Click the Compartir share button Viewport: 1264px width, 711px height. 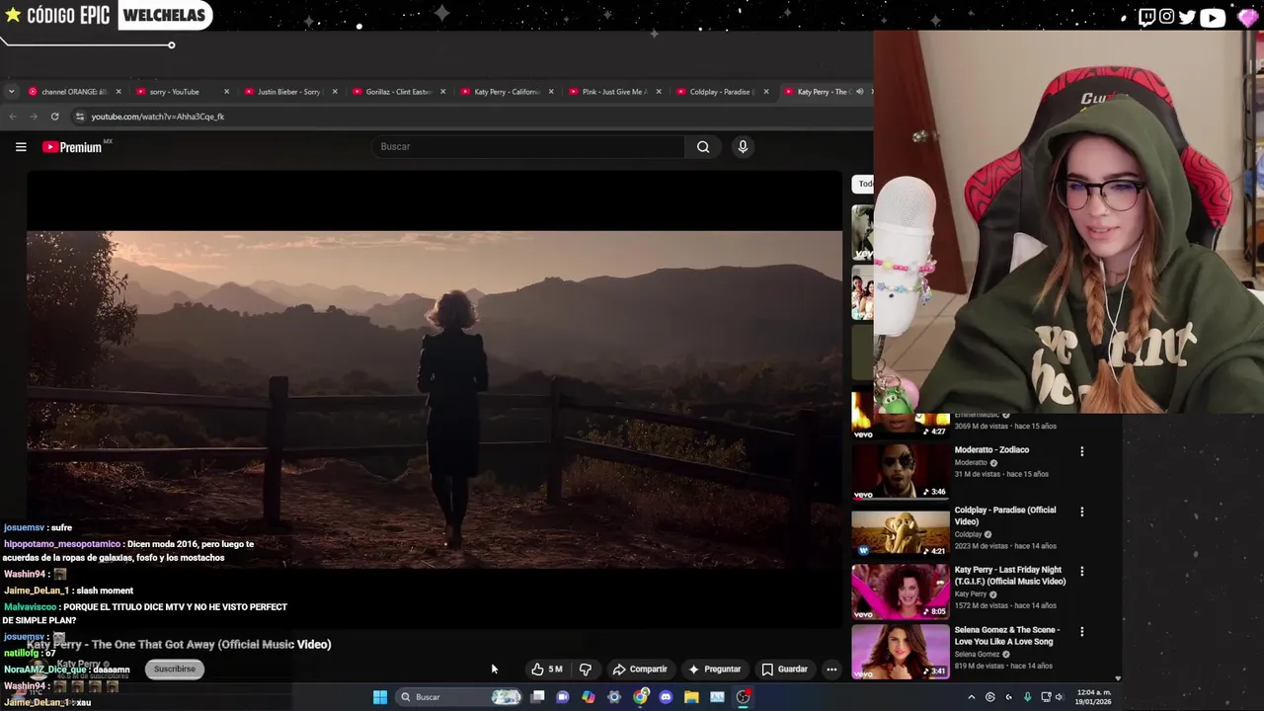tap(640, 670)
